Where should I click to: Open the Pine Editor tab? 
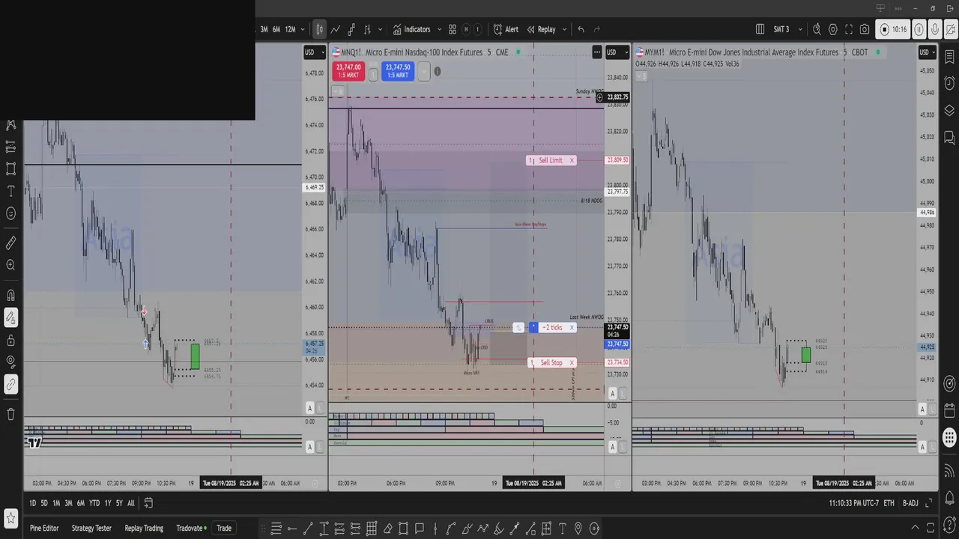point(44,528)
